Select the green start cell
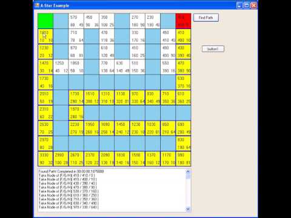291x218 pixels. pos(45,21)
